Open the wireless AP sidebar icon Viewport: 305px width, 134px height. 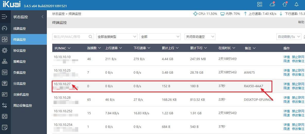pyautogui.click(x=4, y=84)
